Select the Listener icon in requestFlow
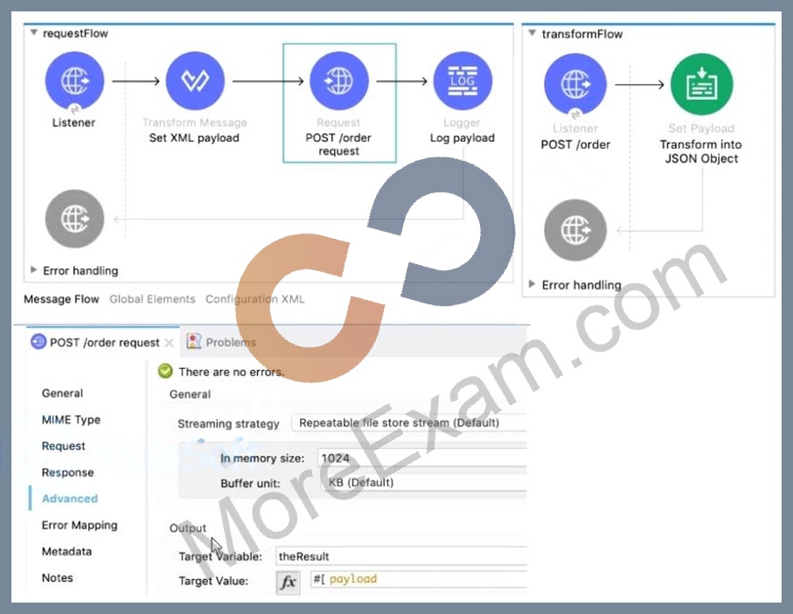793x614 pixels. 74,81
